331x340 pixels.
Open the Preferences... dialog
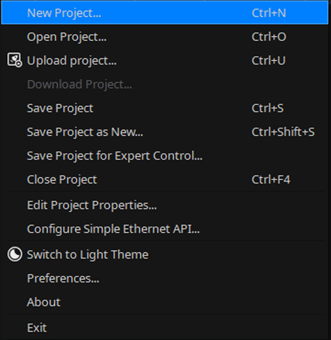[165, 278]
